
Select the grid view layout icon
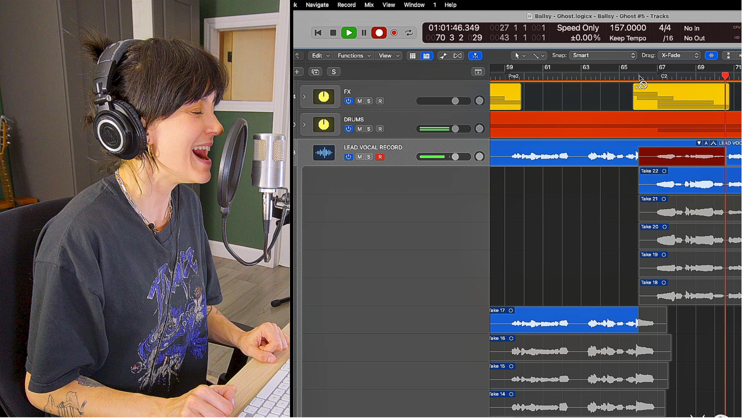tap(413, 56)
